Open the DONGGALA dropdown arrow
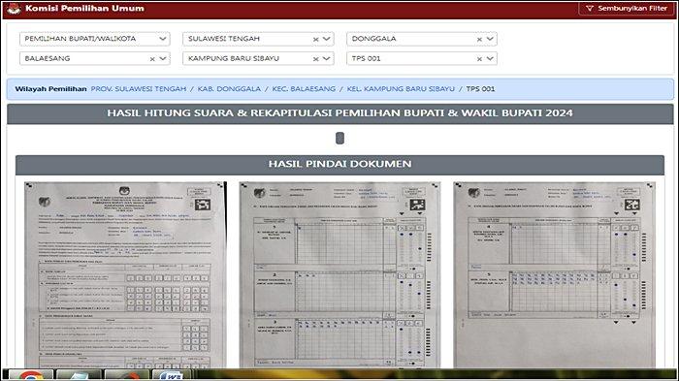Screen dimensions: 679x381 pyautogui.click(x=490, y=39)
